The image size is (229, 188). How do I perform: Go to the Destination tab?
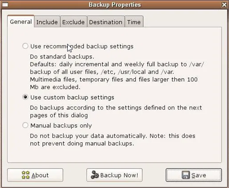pyautogui.click(x=106, y=22)
